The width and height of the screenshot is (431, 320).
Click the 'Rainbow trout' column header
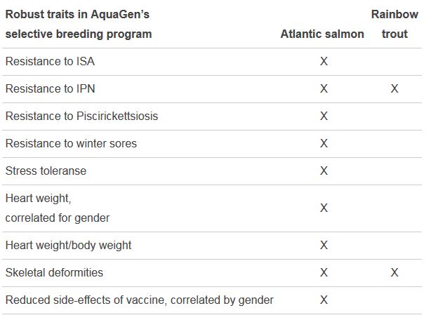(x=394, y=24)
